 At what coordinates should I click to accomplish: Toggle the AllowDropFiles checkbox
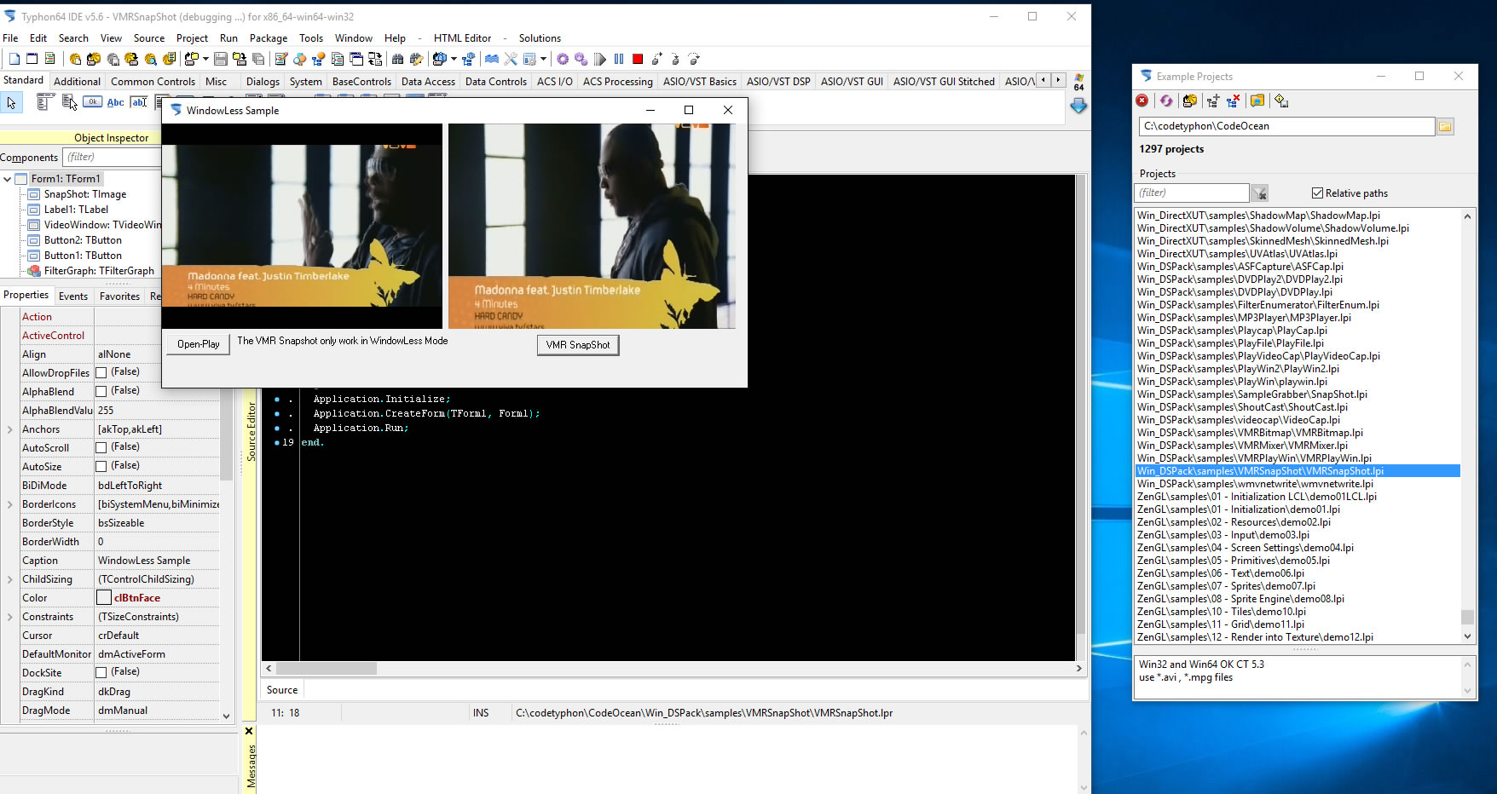click(101, 372)
